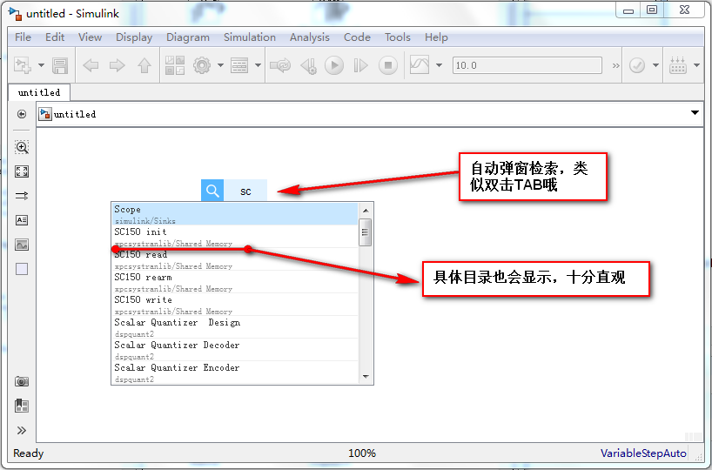Expand the gear icon dropdown arrow
This screenshot has width=712, height=470.
221,65
